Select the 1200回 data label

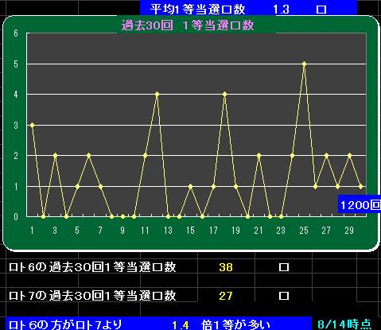(360, 204)
